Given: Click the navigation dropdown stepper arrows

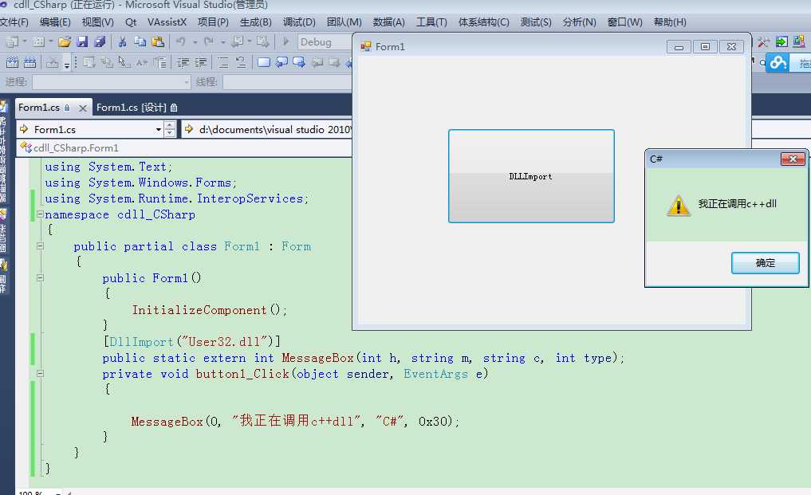Looking at the screenshot, I should [x=170, y=129].
